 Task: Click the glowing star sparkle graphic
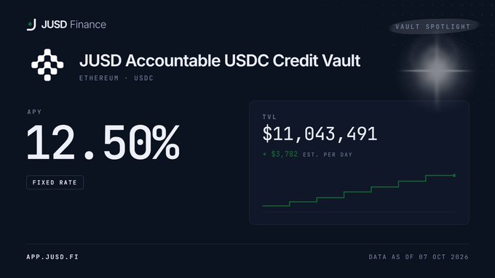tap(437, 70)
